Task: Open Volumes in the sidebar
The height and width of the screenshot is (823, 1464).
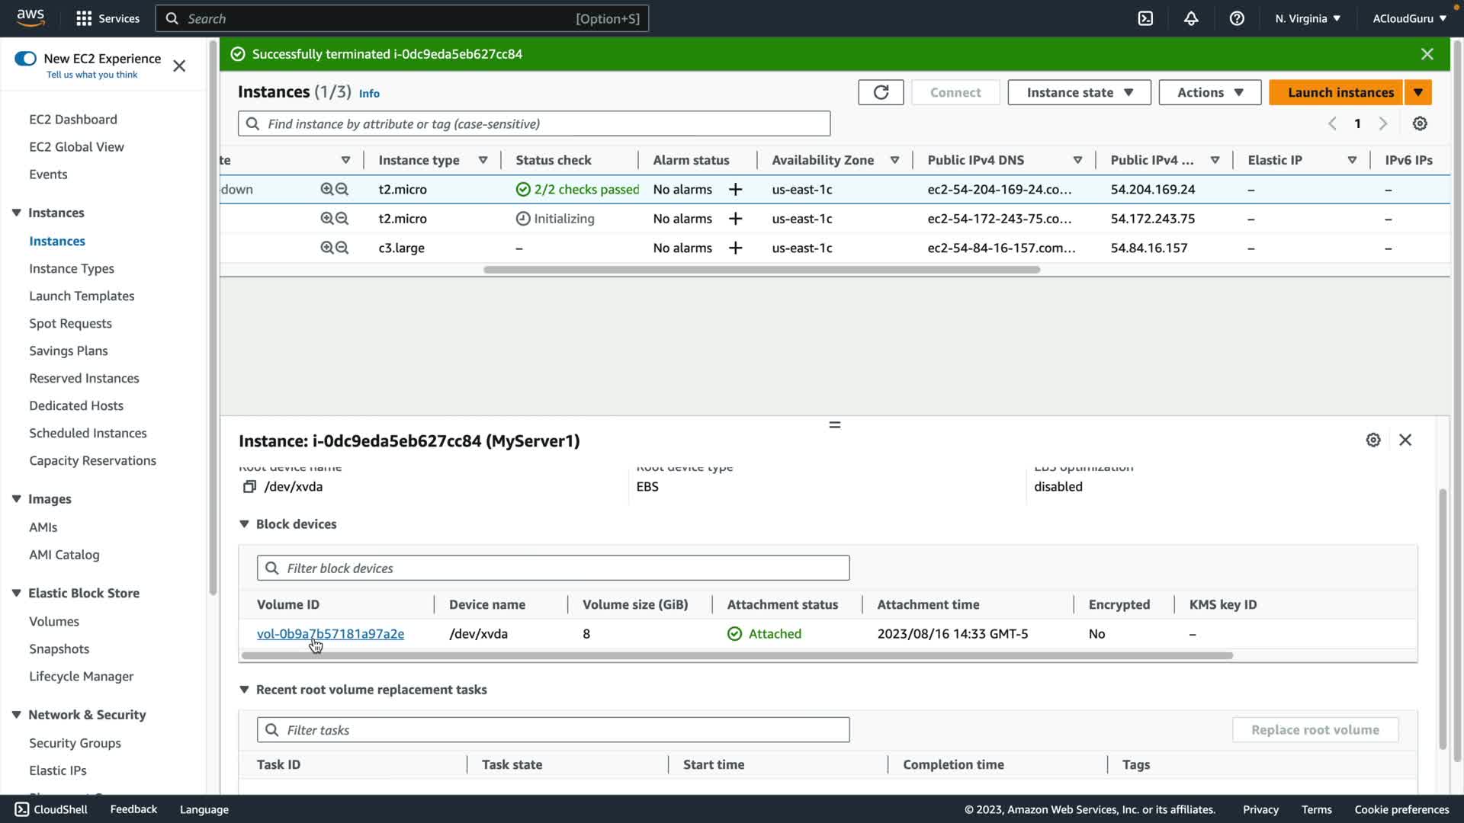Action: [x=54, y=621]
